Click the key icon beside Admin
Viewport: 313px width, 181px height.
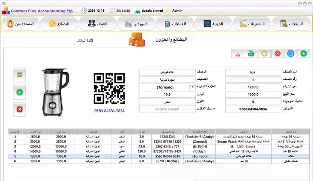168,10
